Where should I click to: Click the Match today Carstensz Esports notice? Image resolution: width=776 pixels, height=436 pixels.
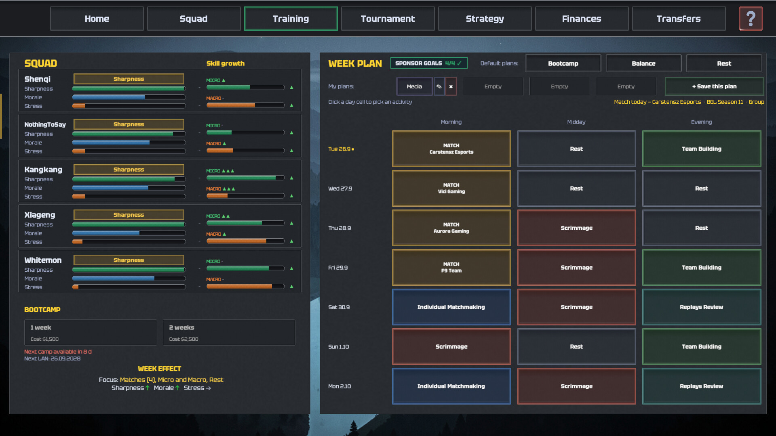click(x=689, y=102)
